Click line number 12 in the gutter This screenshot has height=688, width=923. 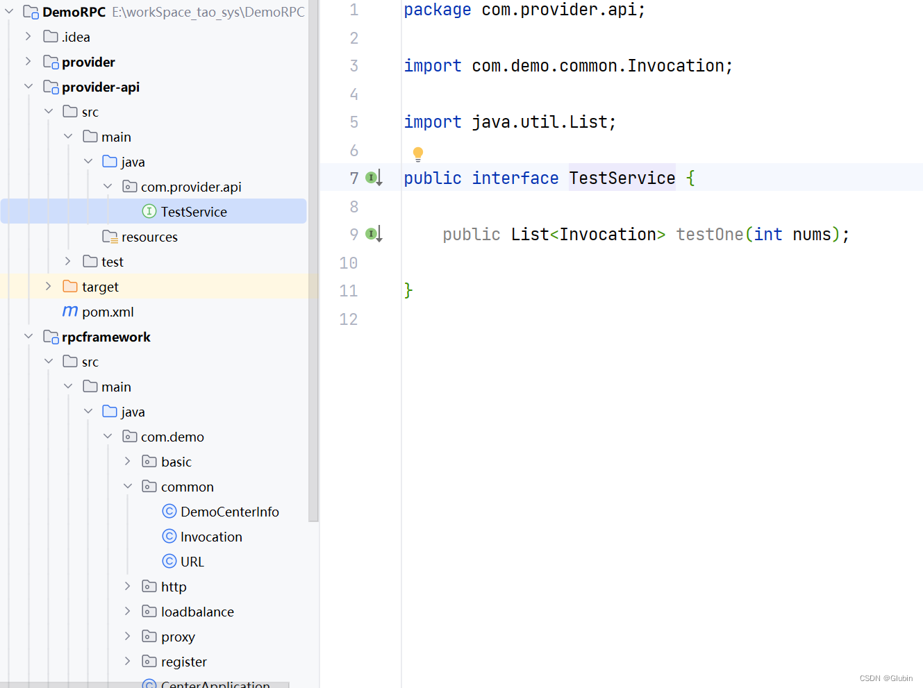point(349,319)
